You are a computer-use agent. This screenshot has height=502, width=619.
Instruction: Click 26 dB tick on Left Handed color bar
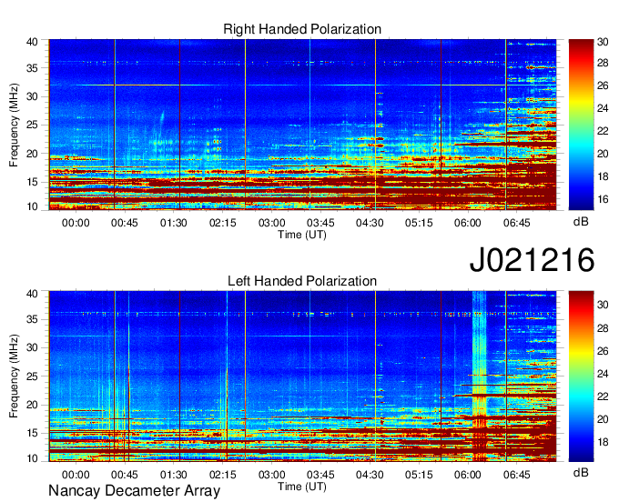tap(603, 351)
